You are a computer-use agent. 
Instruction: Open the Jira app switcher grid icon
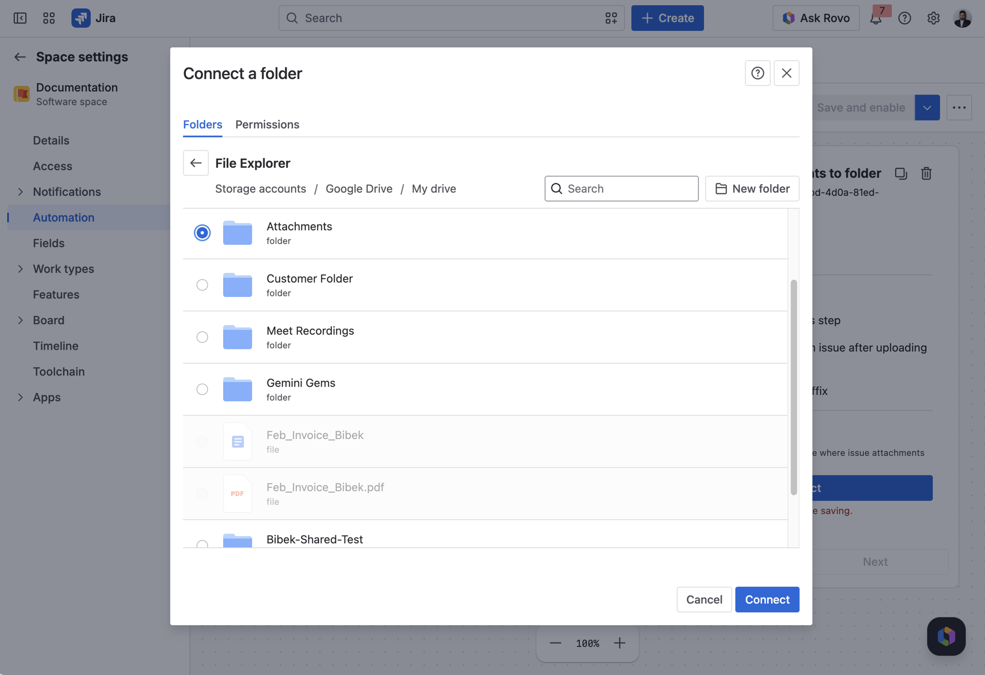coord(49,18)
